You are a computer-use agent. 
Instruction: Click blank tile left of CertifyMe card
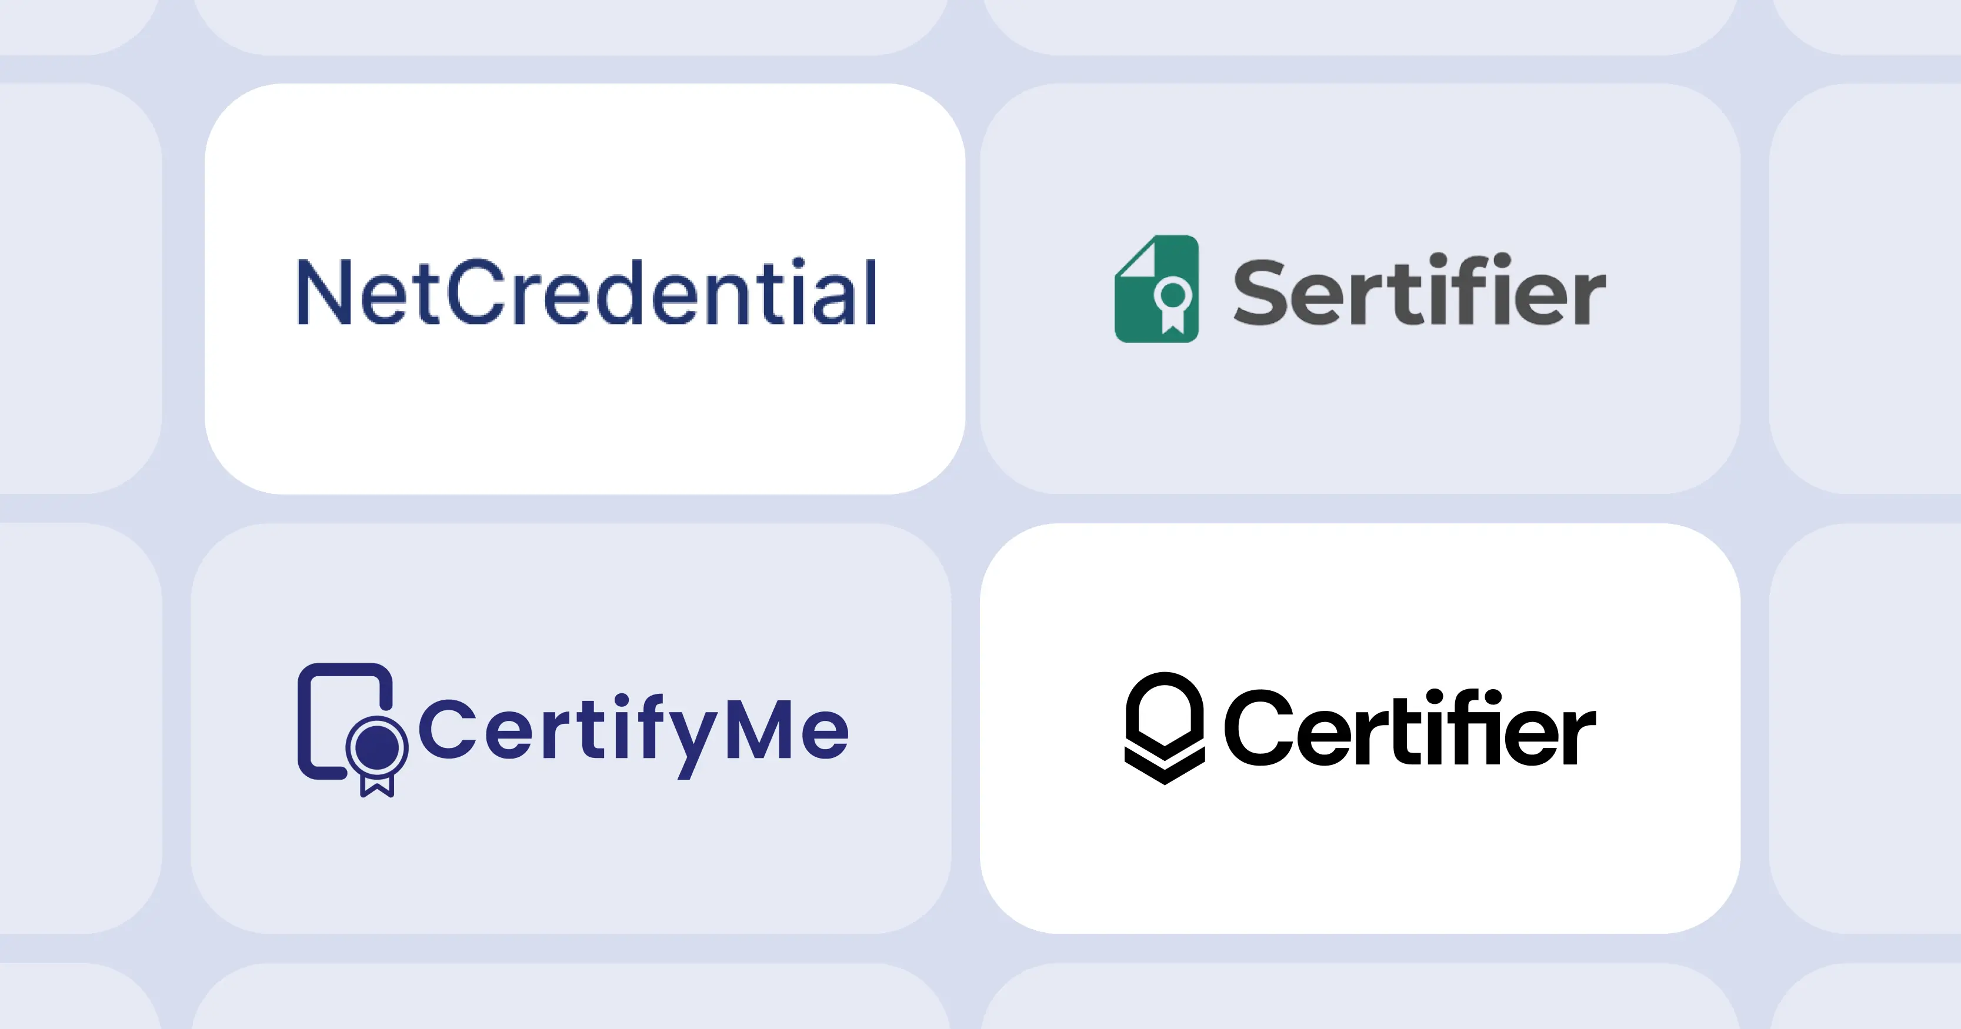76,727
